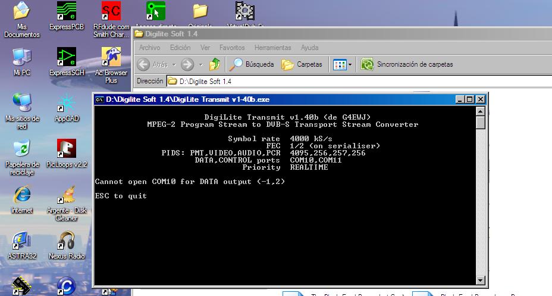The height and width of the screenshot is (296, 552).
Task: Close the DigiLite Transmit console window
Action: tap(480, 99)
